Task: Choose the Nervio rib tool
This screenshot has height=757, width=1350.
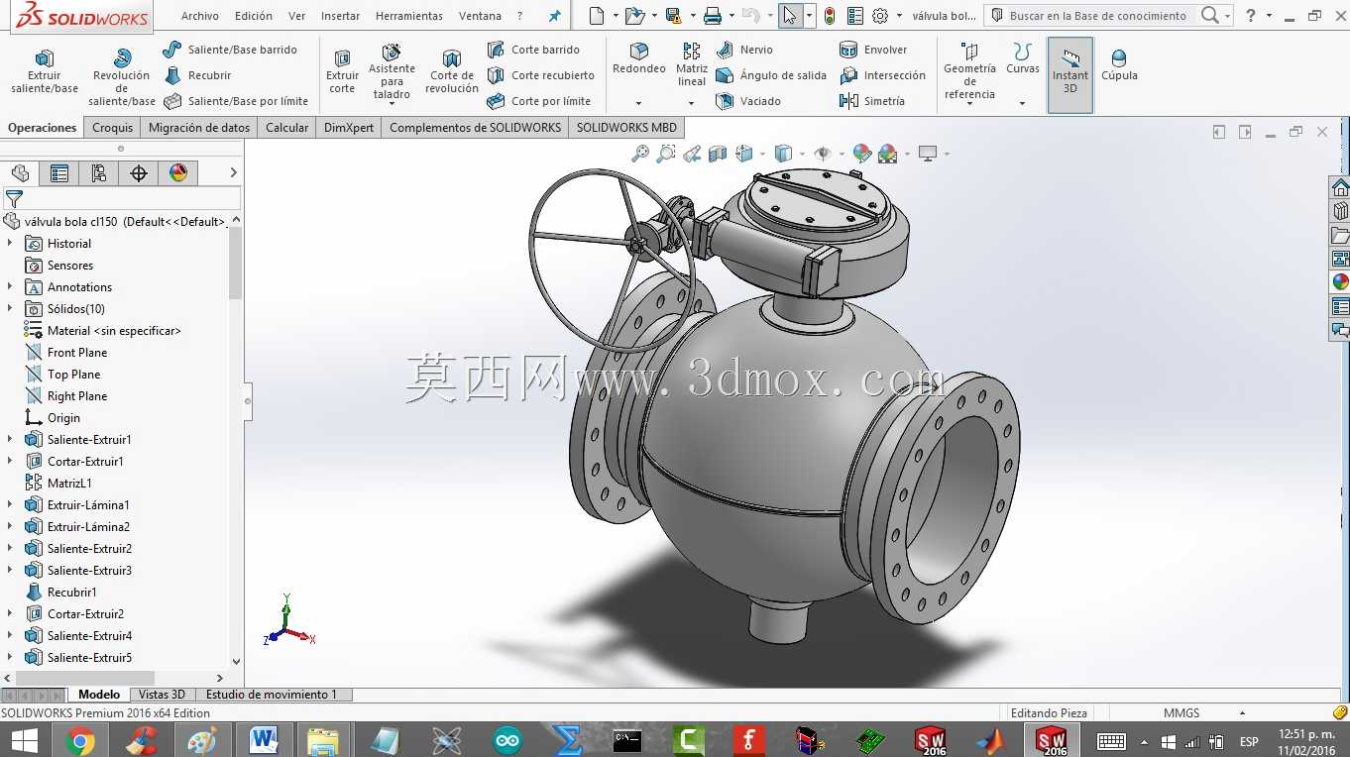Action: (x=744, y=50)
